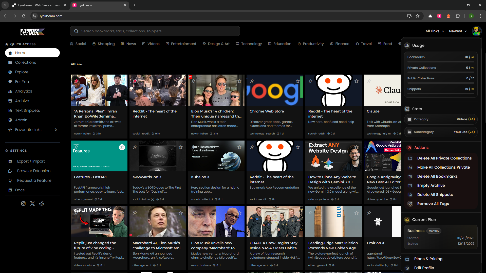Viewport: 486px width, 273px height.
Task: Switch to the Lynkbeam Web Service Render browser tab
Action: [39, 5]
